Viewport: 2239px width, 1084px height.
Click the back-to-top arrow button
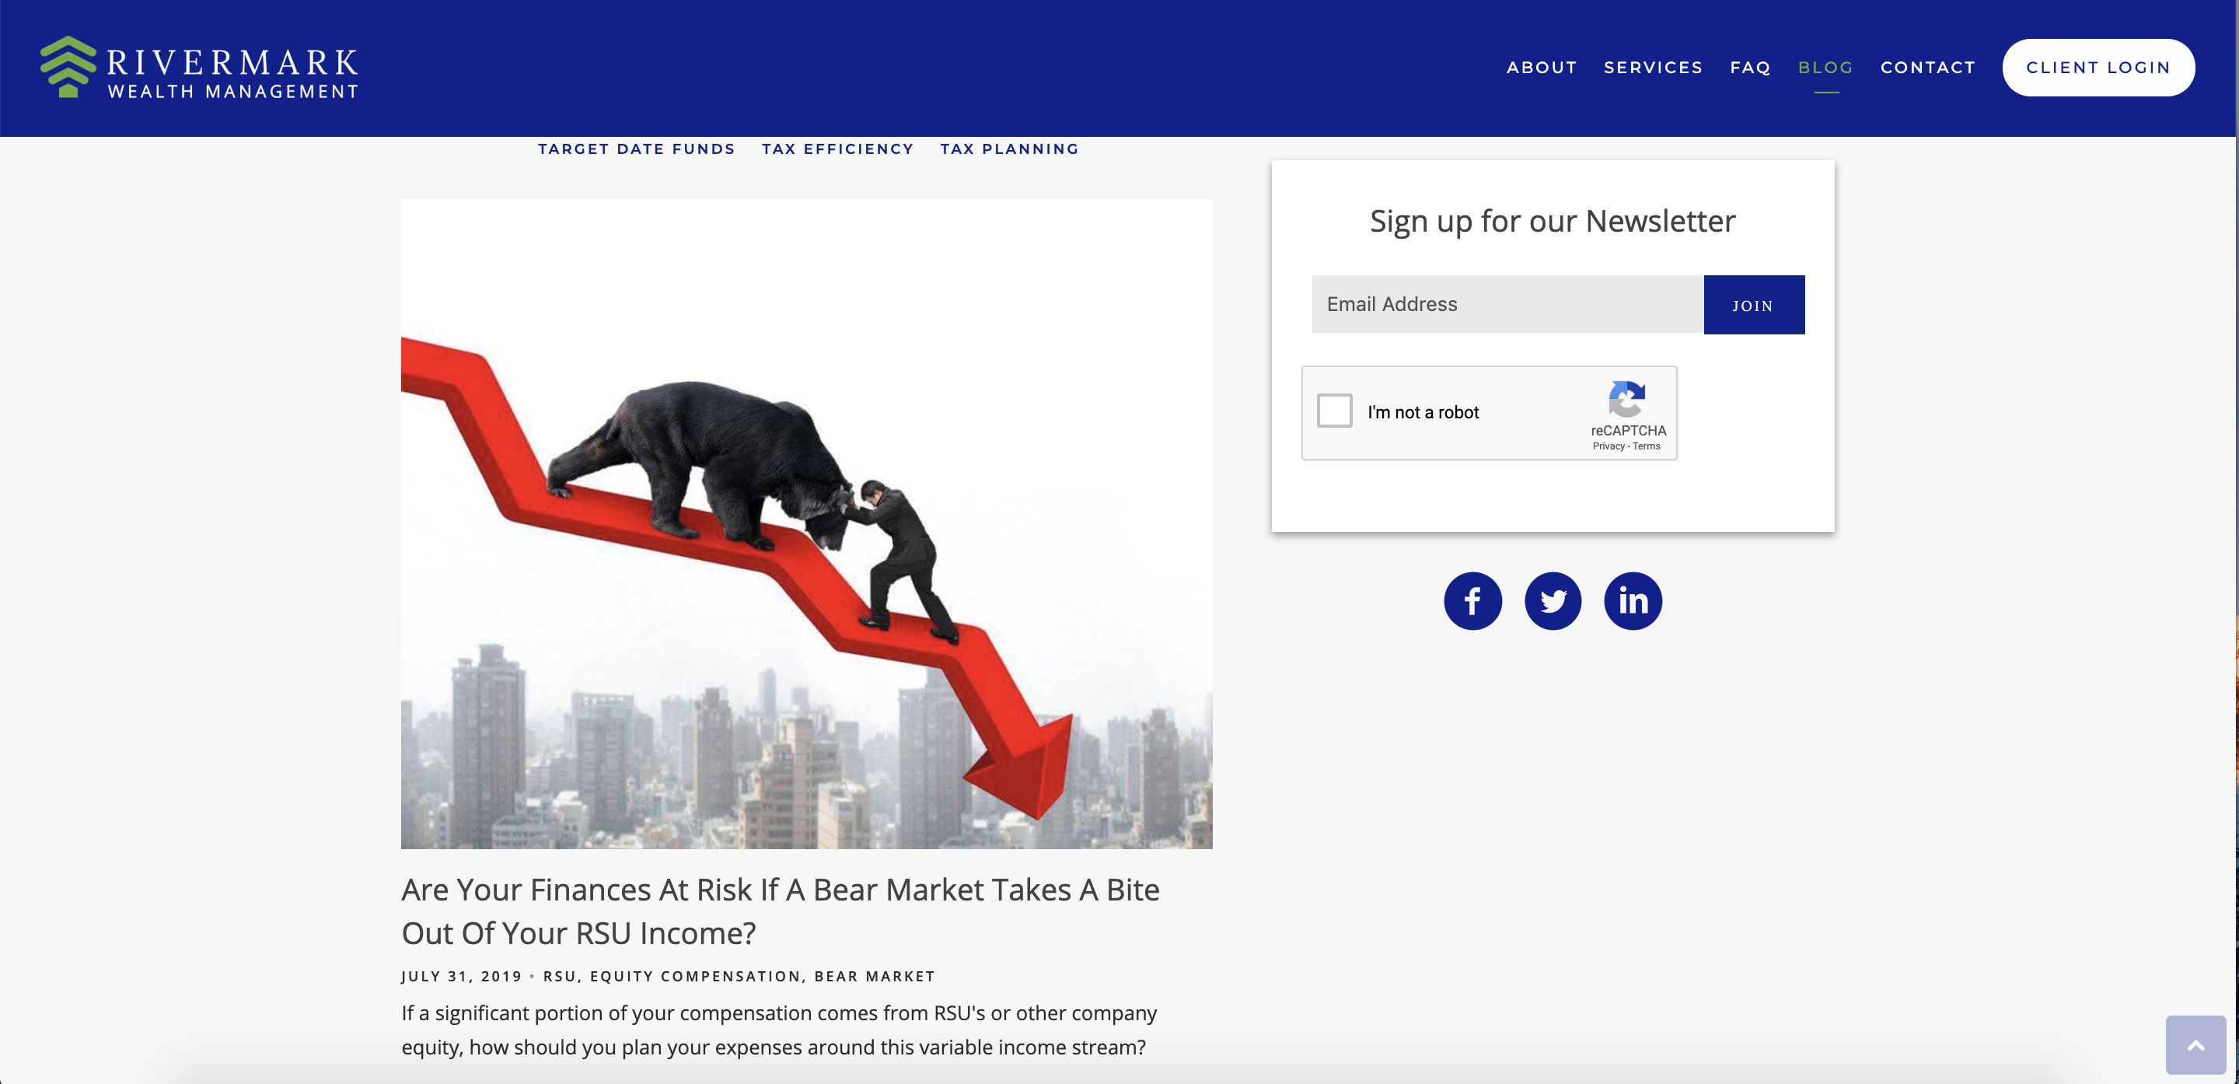coord(2195,1045)
